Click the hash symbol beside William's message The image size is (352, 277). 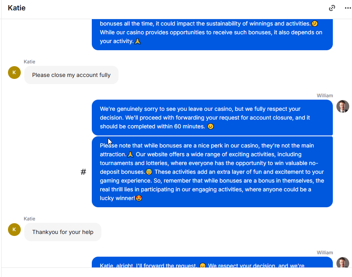pyautogui.click(x=83, y=172)
